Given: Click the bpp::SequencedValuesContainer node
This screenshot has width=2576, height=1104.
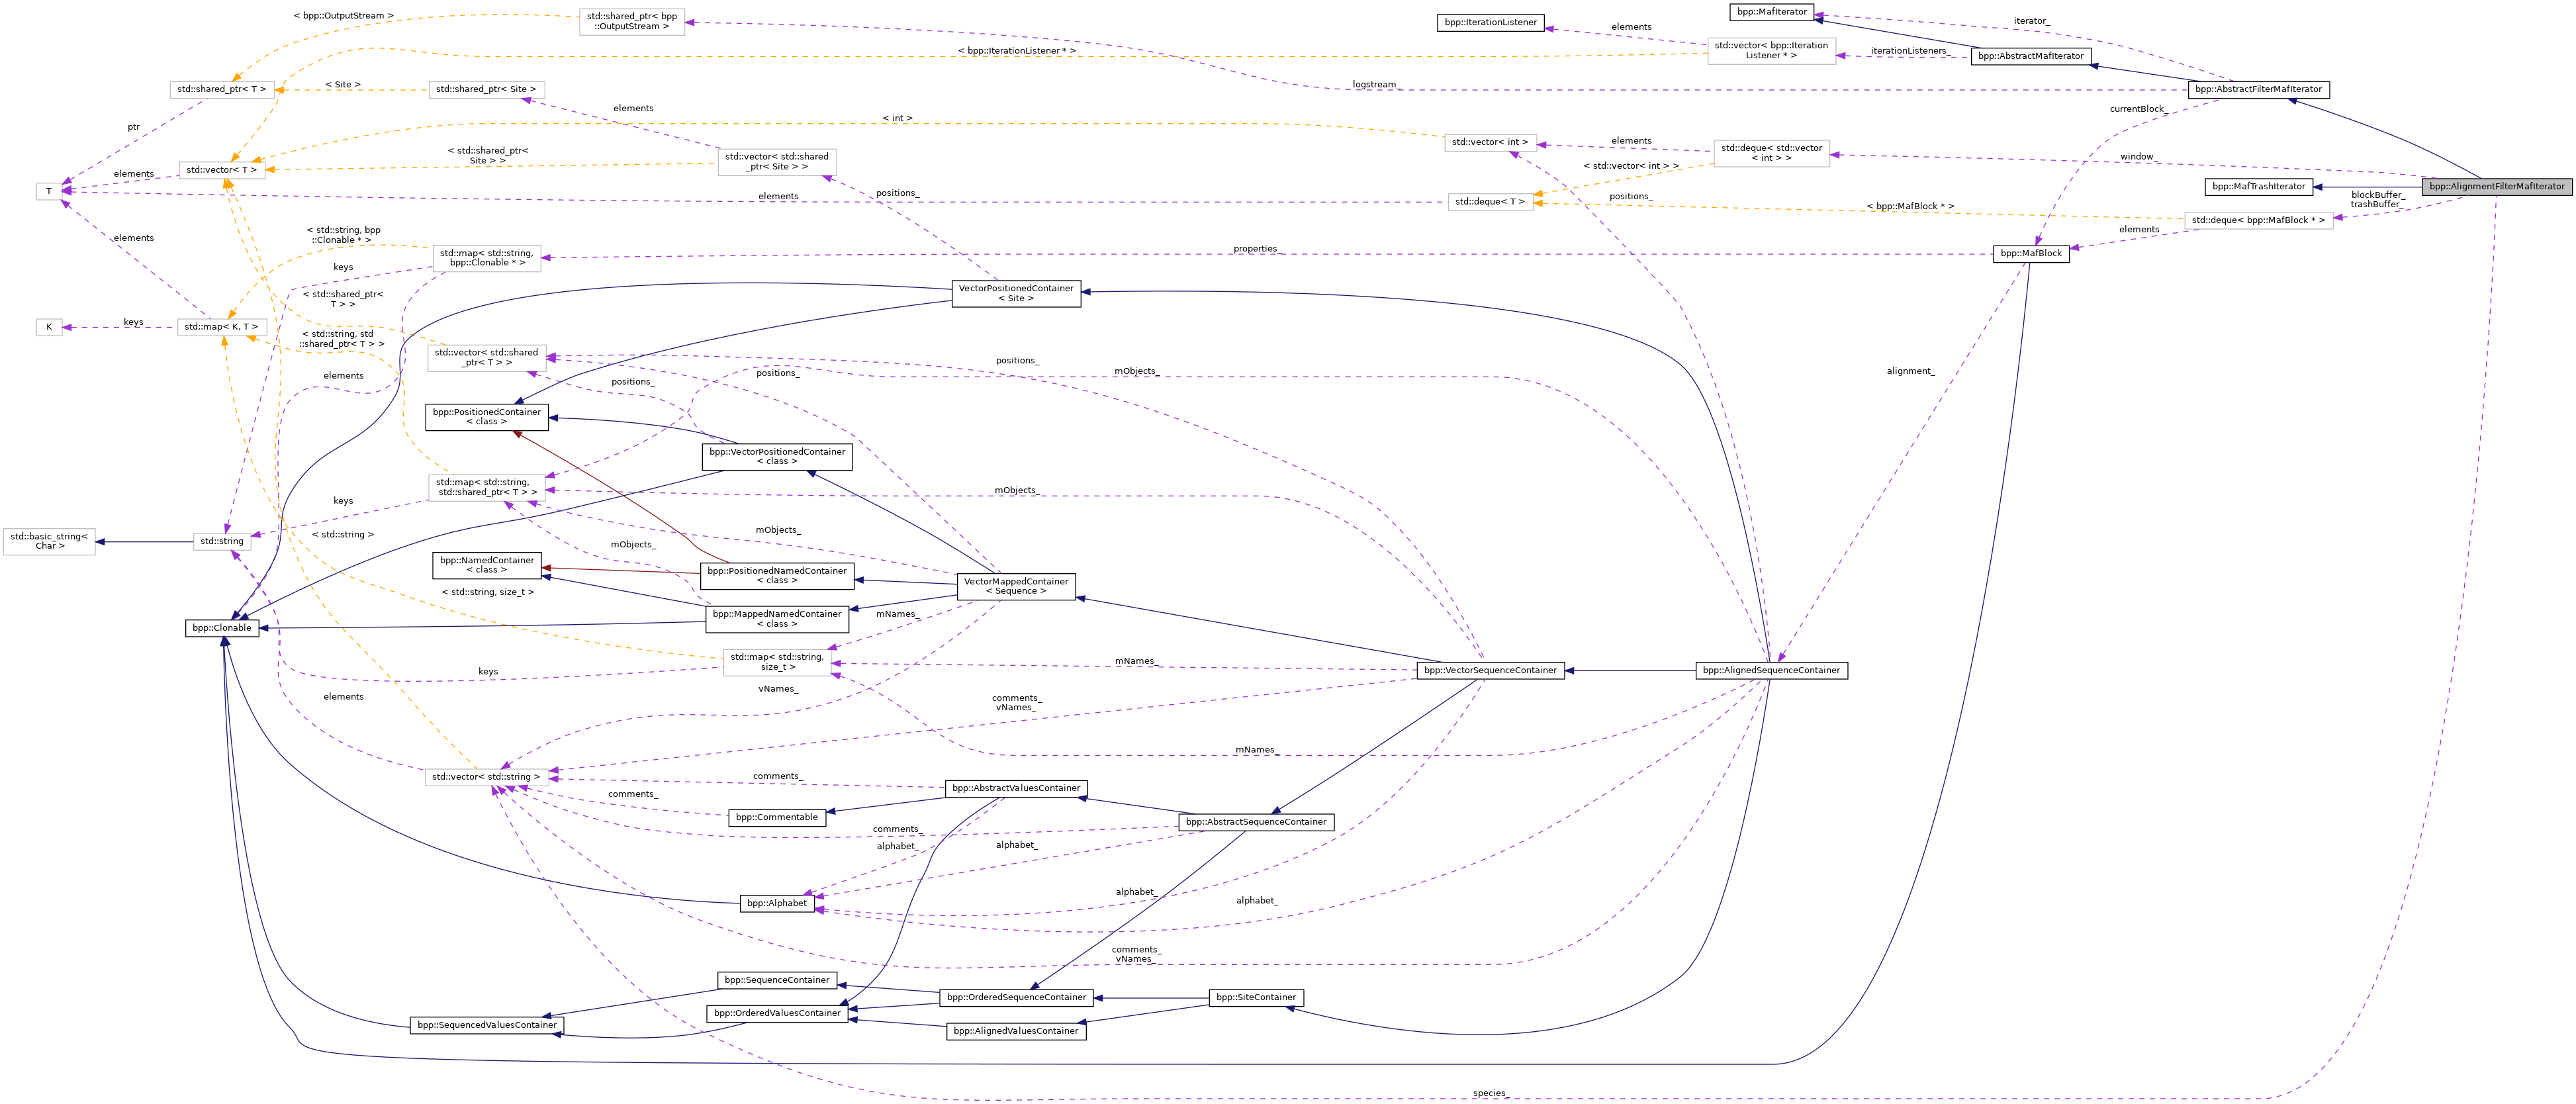Looking at the screenshot, I should 486,1025.
